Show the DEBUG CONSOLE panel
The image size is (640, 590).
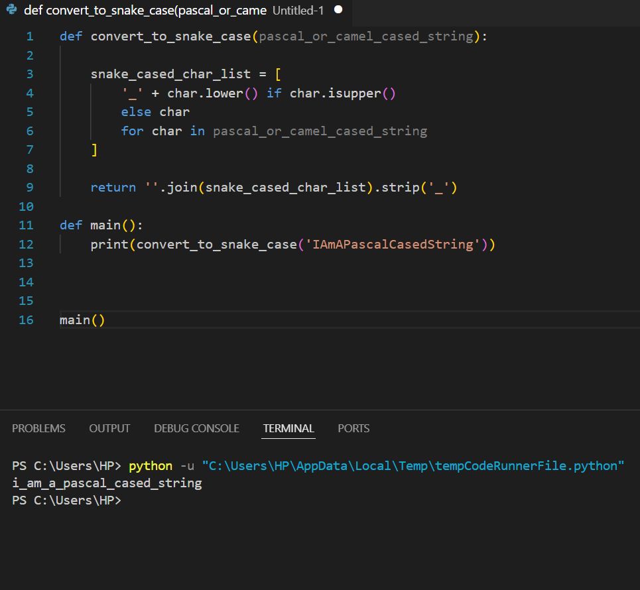(x=196, y=428)
